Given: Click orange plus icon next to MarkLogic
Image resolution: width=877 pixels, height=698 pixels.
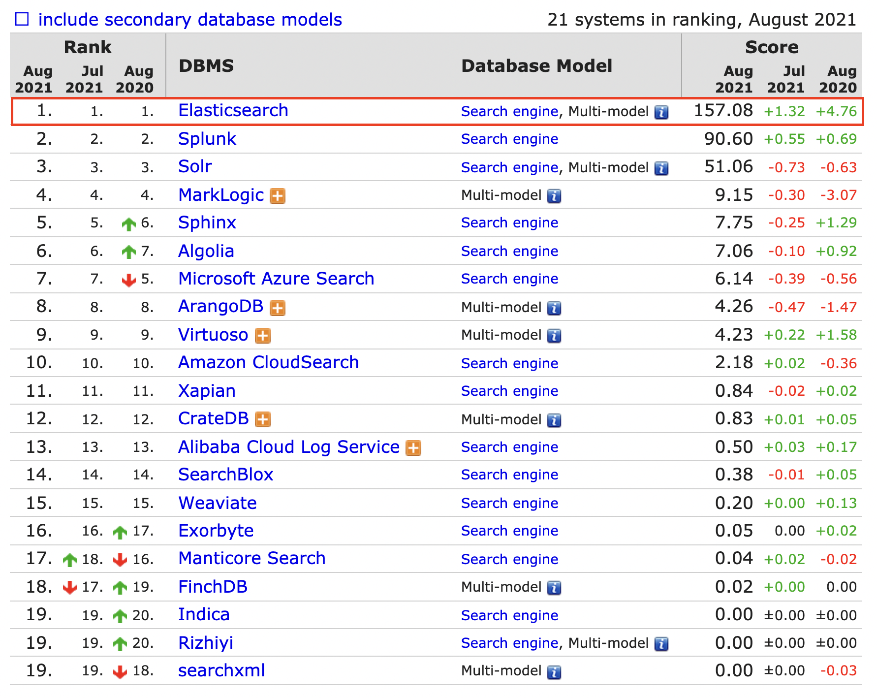Looking at the screenshot, I should coord(278,196).
